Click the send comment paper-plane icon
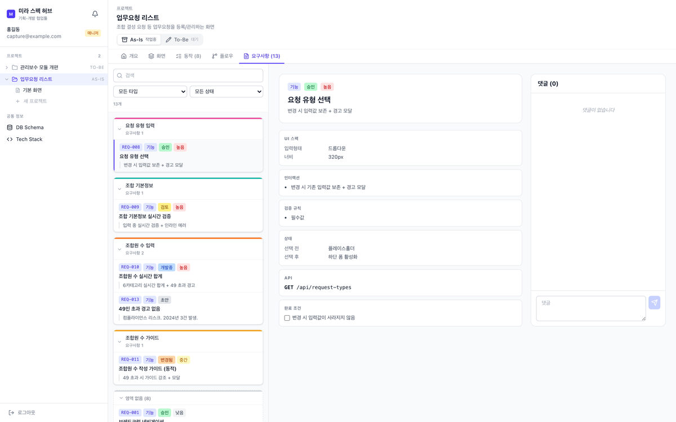Viewport: 676px width, 422px height. tap(654, 303)
